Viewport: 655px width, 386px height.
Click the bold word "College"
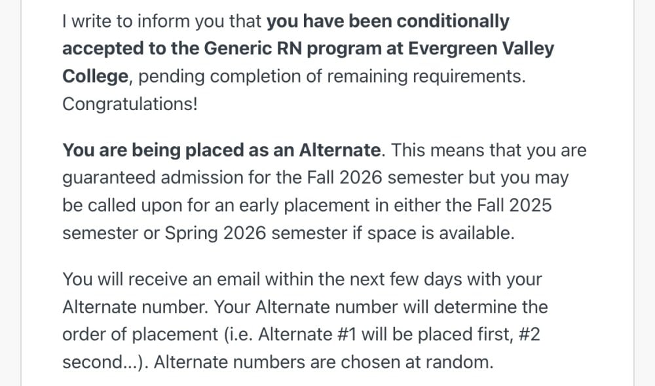click(95, 76)
